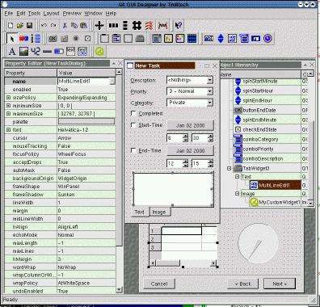The width and height of the screenshot is (320, 307).
Task: Expand the minimumSize property
Action: (x=8, y=106)
